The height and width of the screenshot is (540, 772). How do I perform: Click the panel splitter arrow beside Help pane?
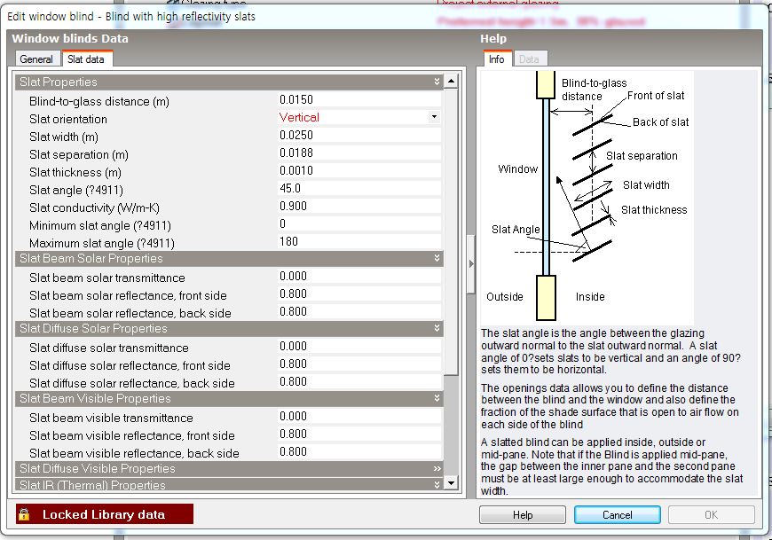470,263
